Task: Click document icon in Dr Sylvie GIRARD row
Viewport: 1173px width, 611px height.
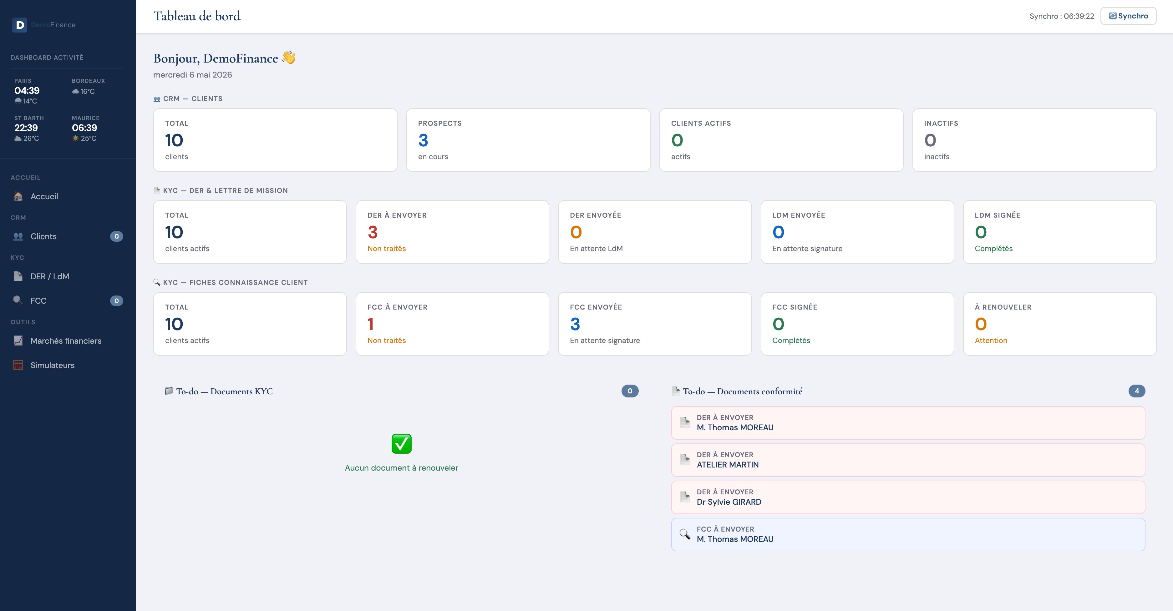Action: point(684,497)
